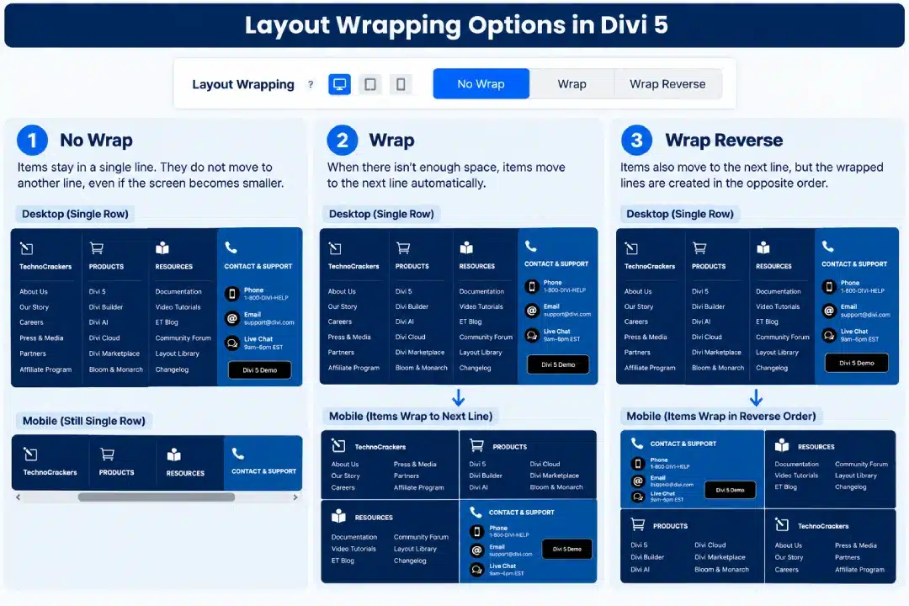Open Divi Cloud in the Wrap Reverse mobile menu
This screenshot has width=909, height=606.
710,545
